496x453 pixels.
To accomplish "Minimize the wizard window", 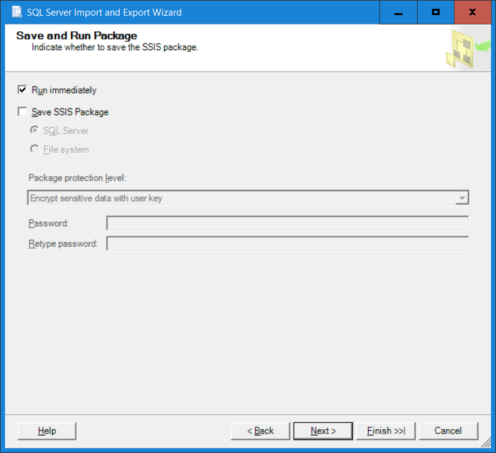I will 398,13.
